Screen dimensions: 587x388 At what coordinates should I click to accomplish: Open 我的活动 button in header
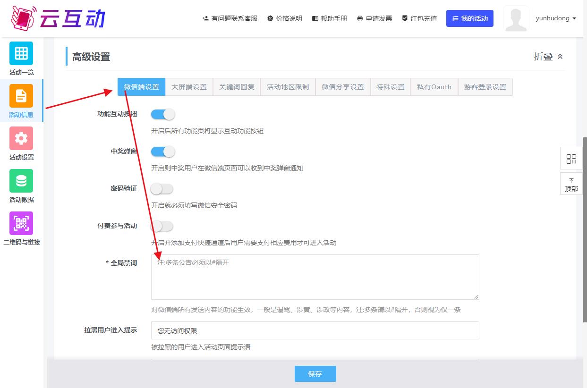pos(469,18)
